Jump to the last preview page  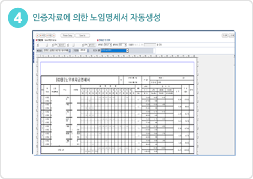(54, 35)
